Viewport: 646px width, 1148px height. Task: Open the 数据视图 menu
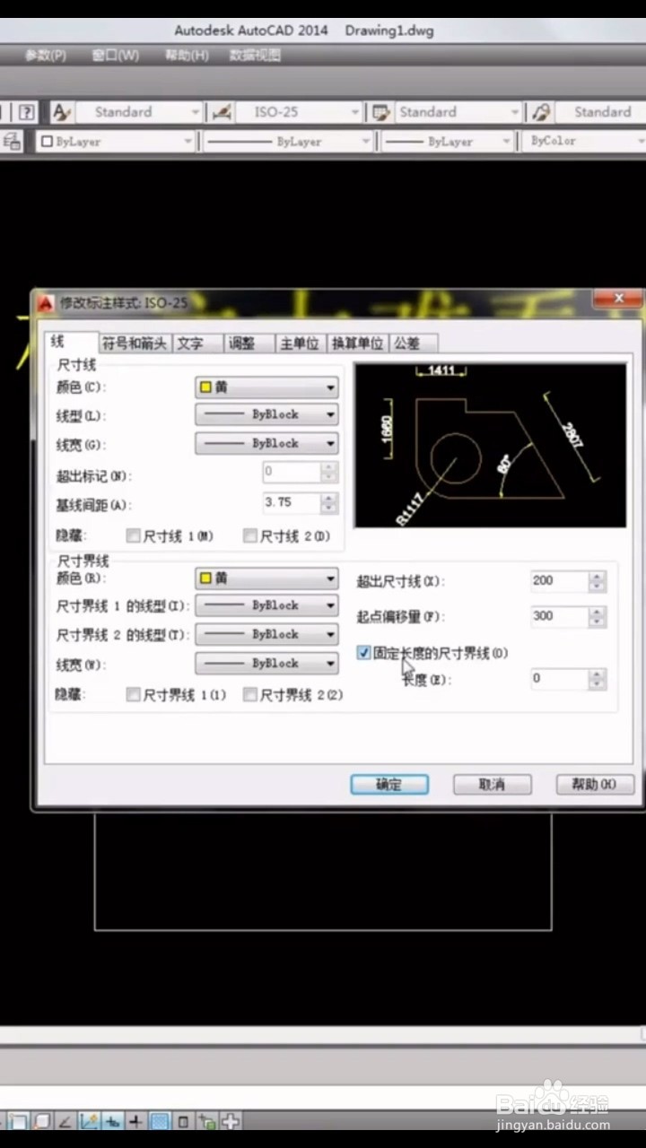(x=255, y=55)
